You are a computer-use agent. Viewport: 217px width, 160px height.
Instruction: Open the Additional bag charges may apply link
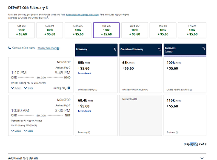(82, 15)
